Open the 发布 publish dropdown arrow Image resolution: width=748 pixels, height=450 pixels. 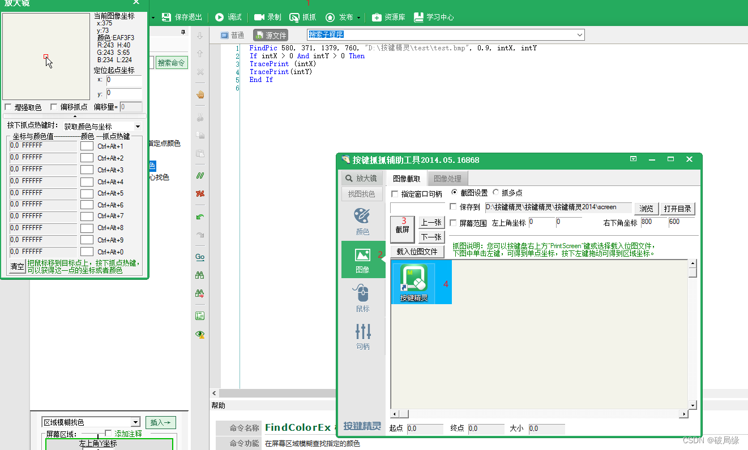[358, 18]
